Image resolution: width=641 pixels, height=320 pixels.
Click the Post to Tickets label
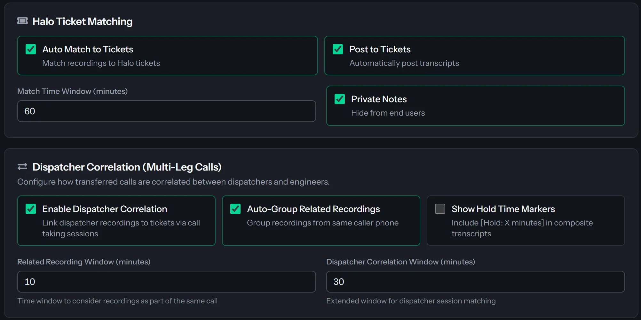(x=380, y=49)
